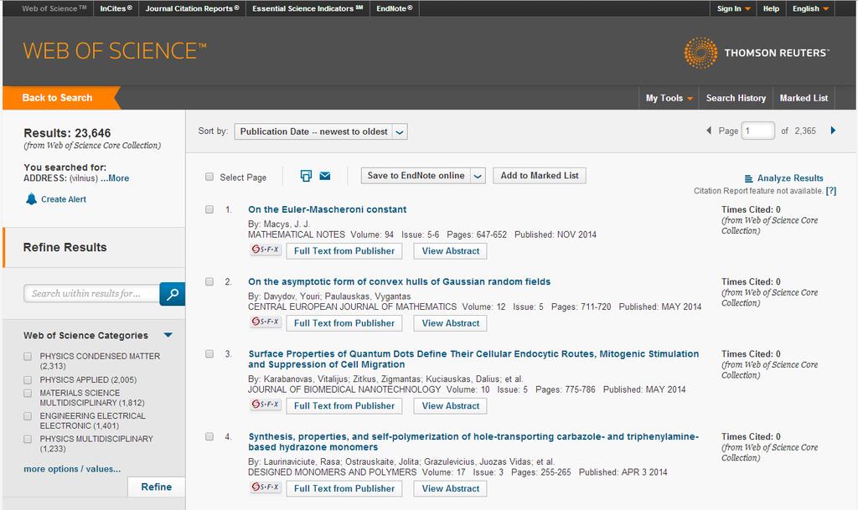Image resolution: width=858 pixels, height=510 pixels.
Task: Open the InCites tab
Action: pos(116,8)
